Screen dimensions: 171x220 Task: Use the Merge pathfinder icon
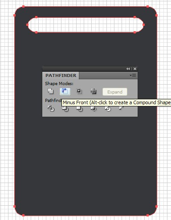click(x=80, y=109)
